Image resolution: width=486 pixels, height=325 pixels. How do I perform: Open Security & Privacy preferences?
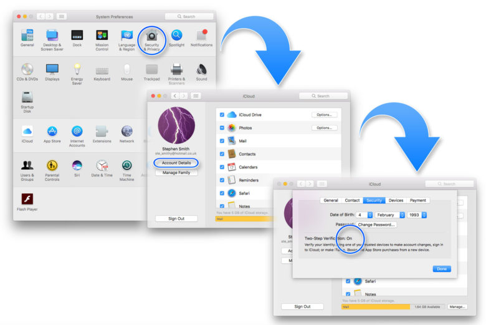(151, 36)
